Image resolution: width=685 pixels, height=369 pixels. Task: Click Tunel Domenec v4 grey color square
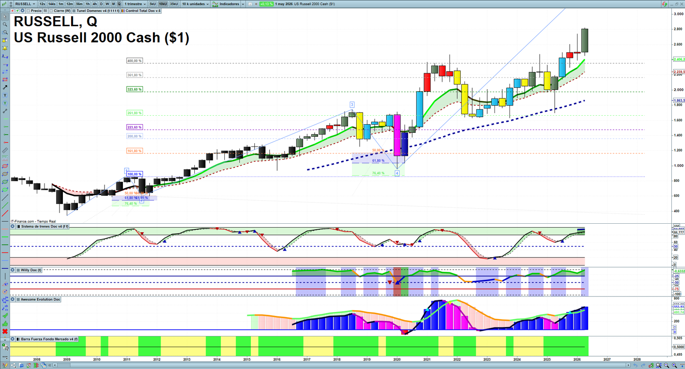pos(74,11)
